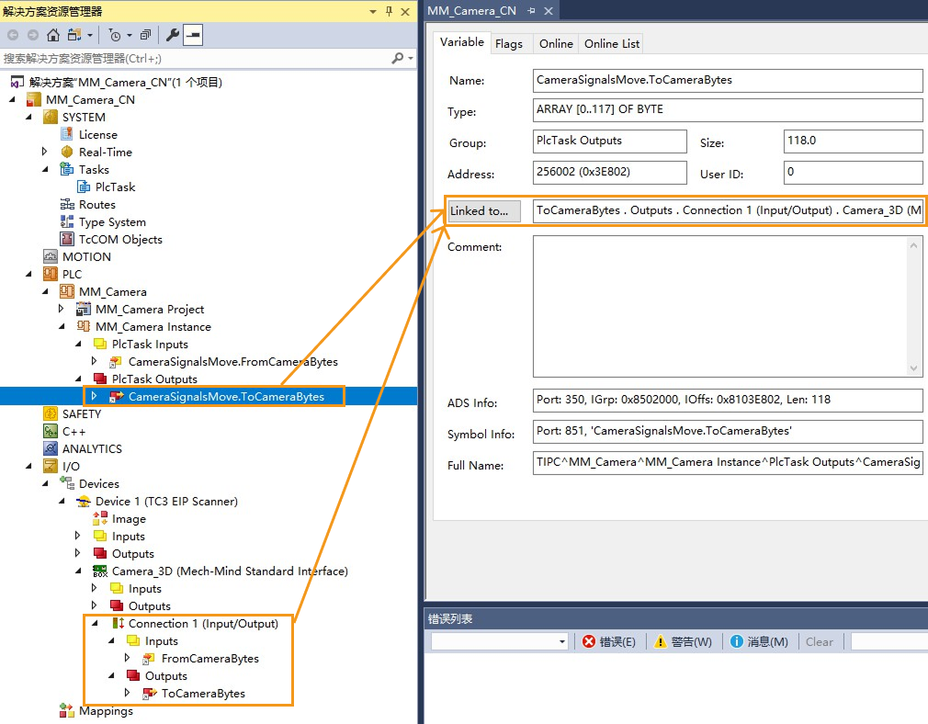
Task: Click the Pending Changes clock filter icon
Action: (115, 35)
